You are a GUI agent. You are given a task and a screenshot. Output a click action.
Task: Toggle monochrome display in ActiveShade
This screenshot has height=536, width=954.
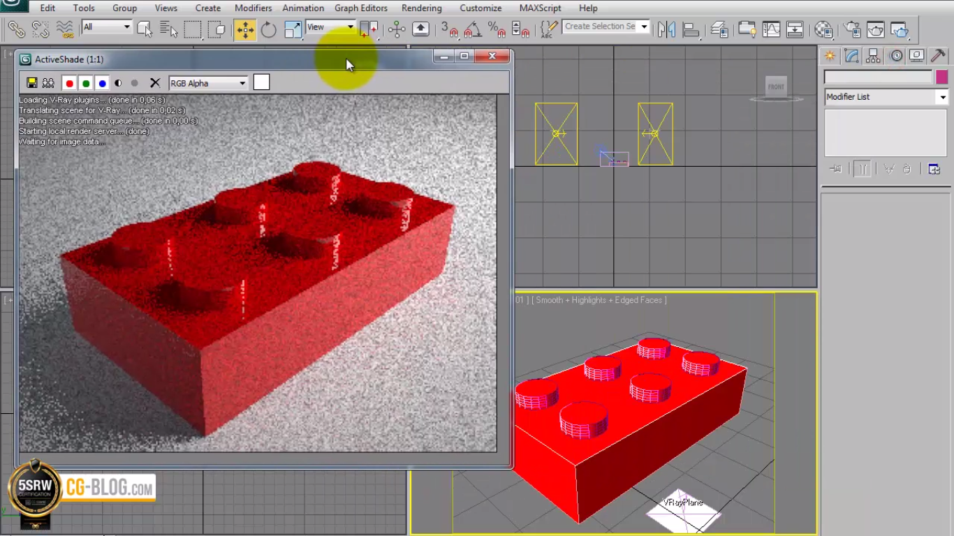coord(135,83)
